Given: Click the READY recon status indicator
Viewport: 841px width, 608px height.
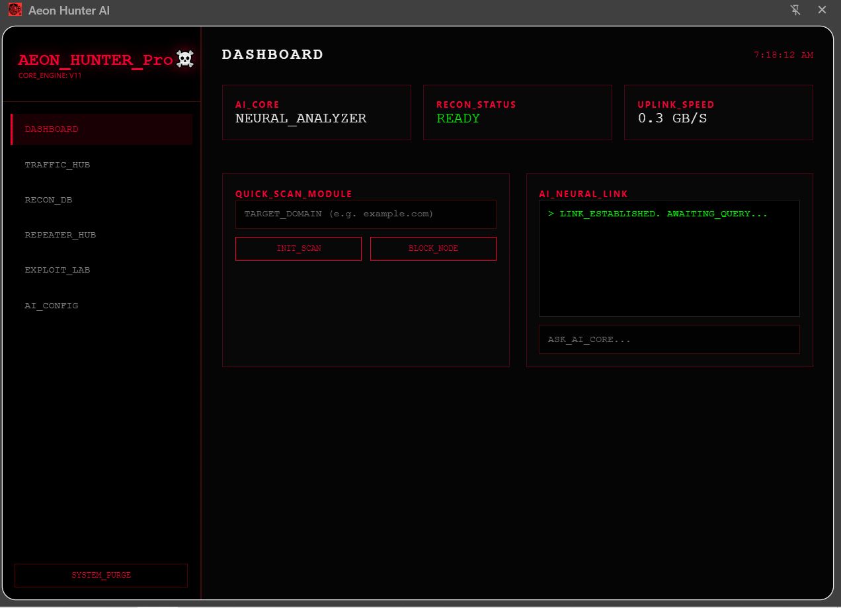Looking at the screenshot, I should (458, 118).
